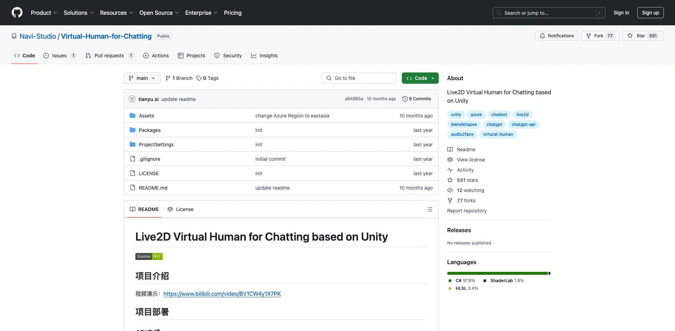Click the search magnifier icon in header
The width and height of the screenshot is (675, 331).
[499, 13]
